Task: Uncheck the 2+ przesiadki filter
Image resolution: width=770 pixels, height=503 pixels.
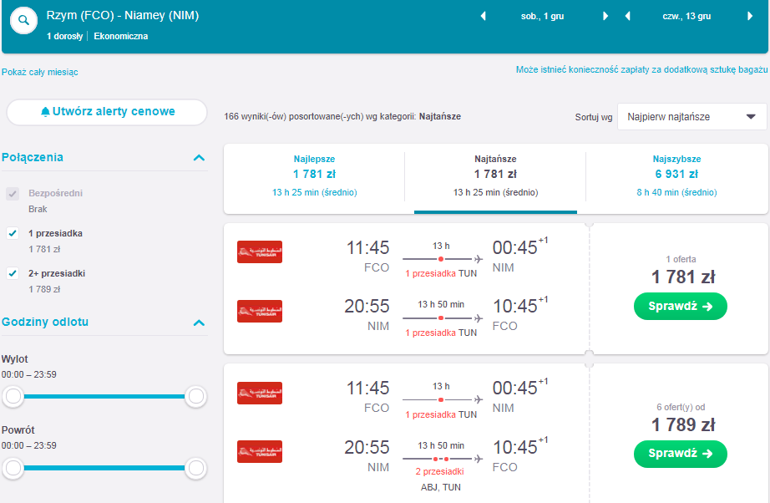Action: coord(13,273)
